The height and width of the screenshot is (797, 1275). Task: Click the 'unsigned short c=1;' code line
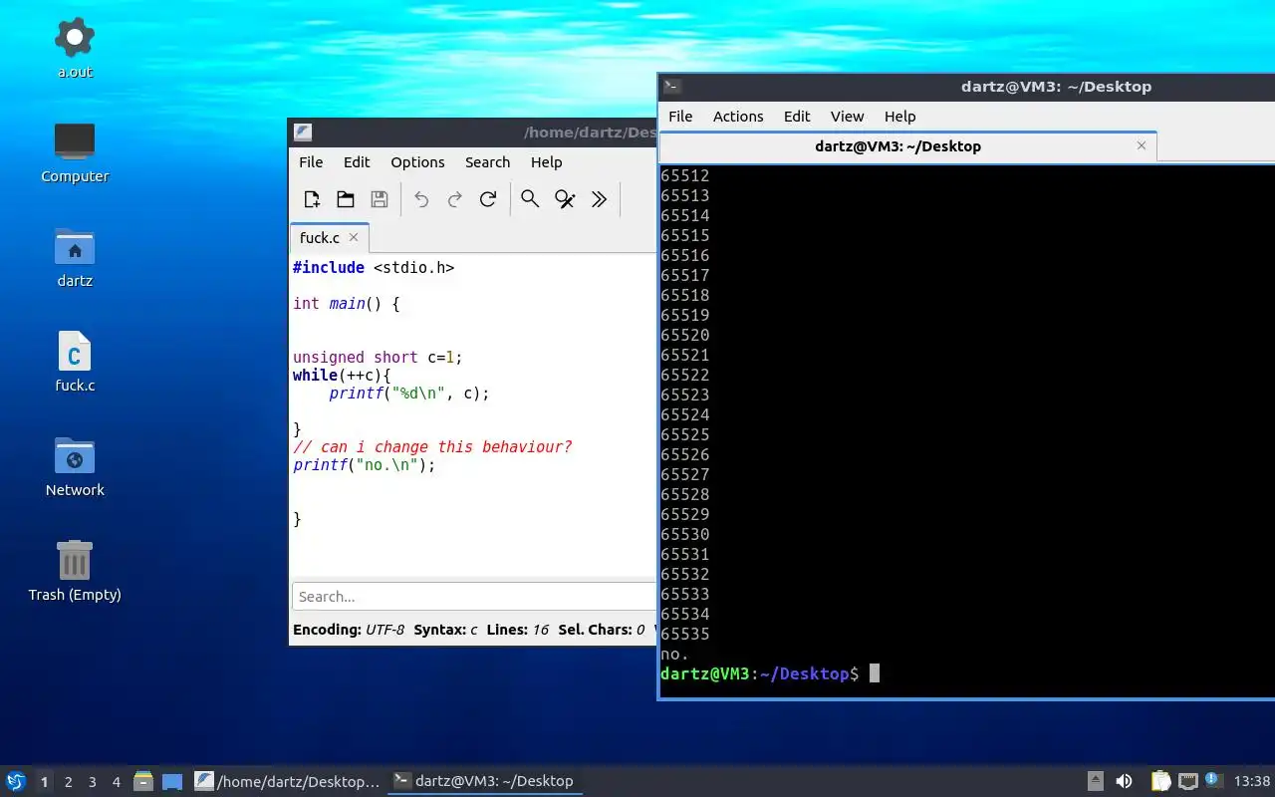click(378, 357)
